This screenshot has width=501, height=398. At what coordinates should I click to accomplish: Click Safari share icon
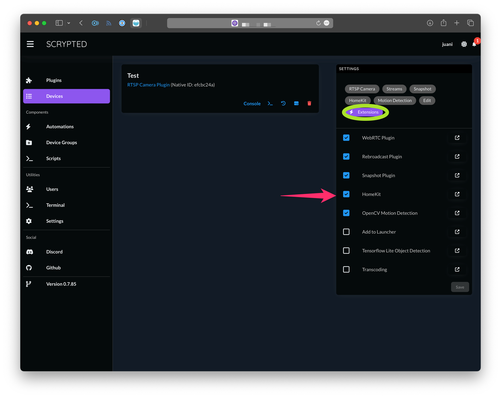443,23
